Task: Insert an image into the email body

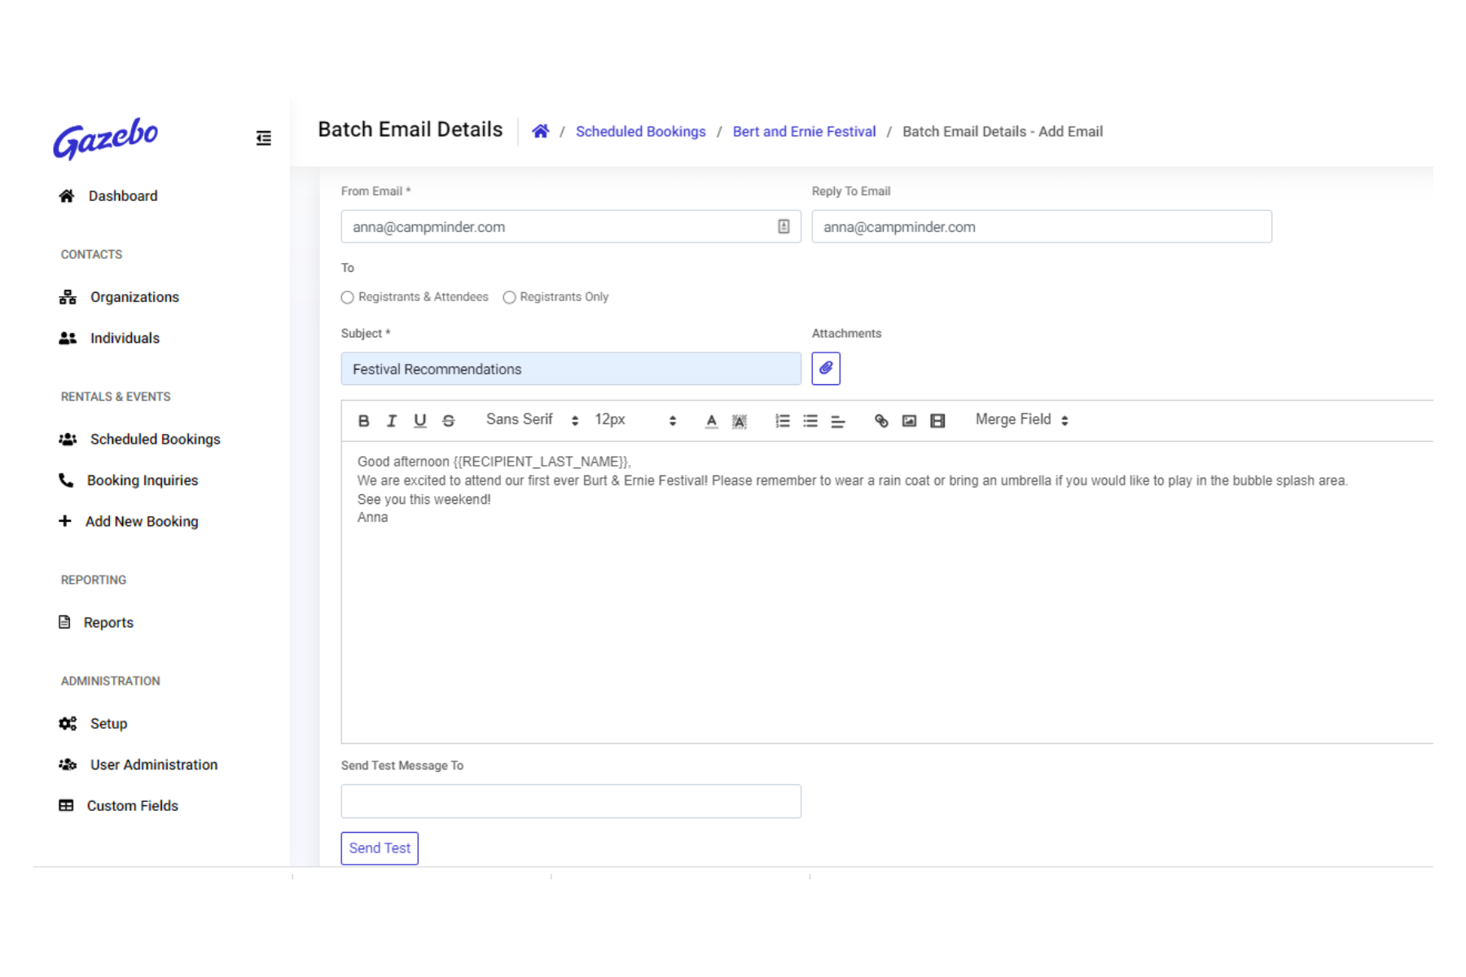Action: [x=909, y=421]
